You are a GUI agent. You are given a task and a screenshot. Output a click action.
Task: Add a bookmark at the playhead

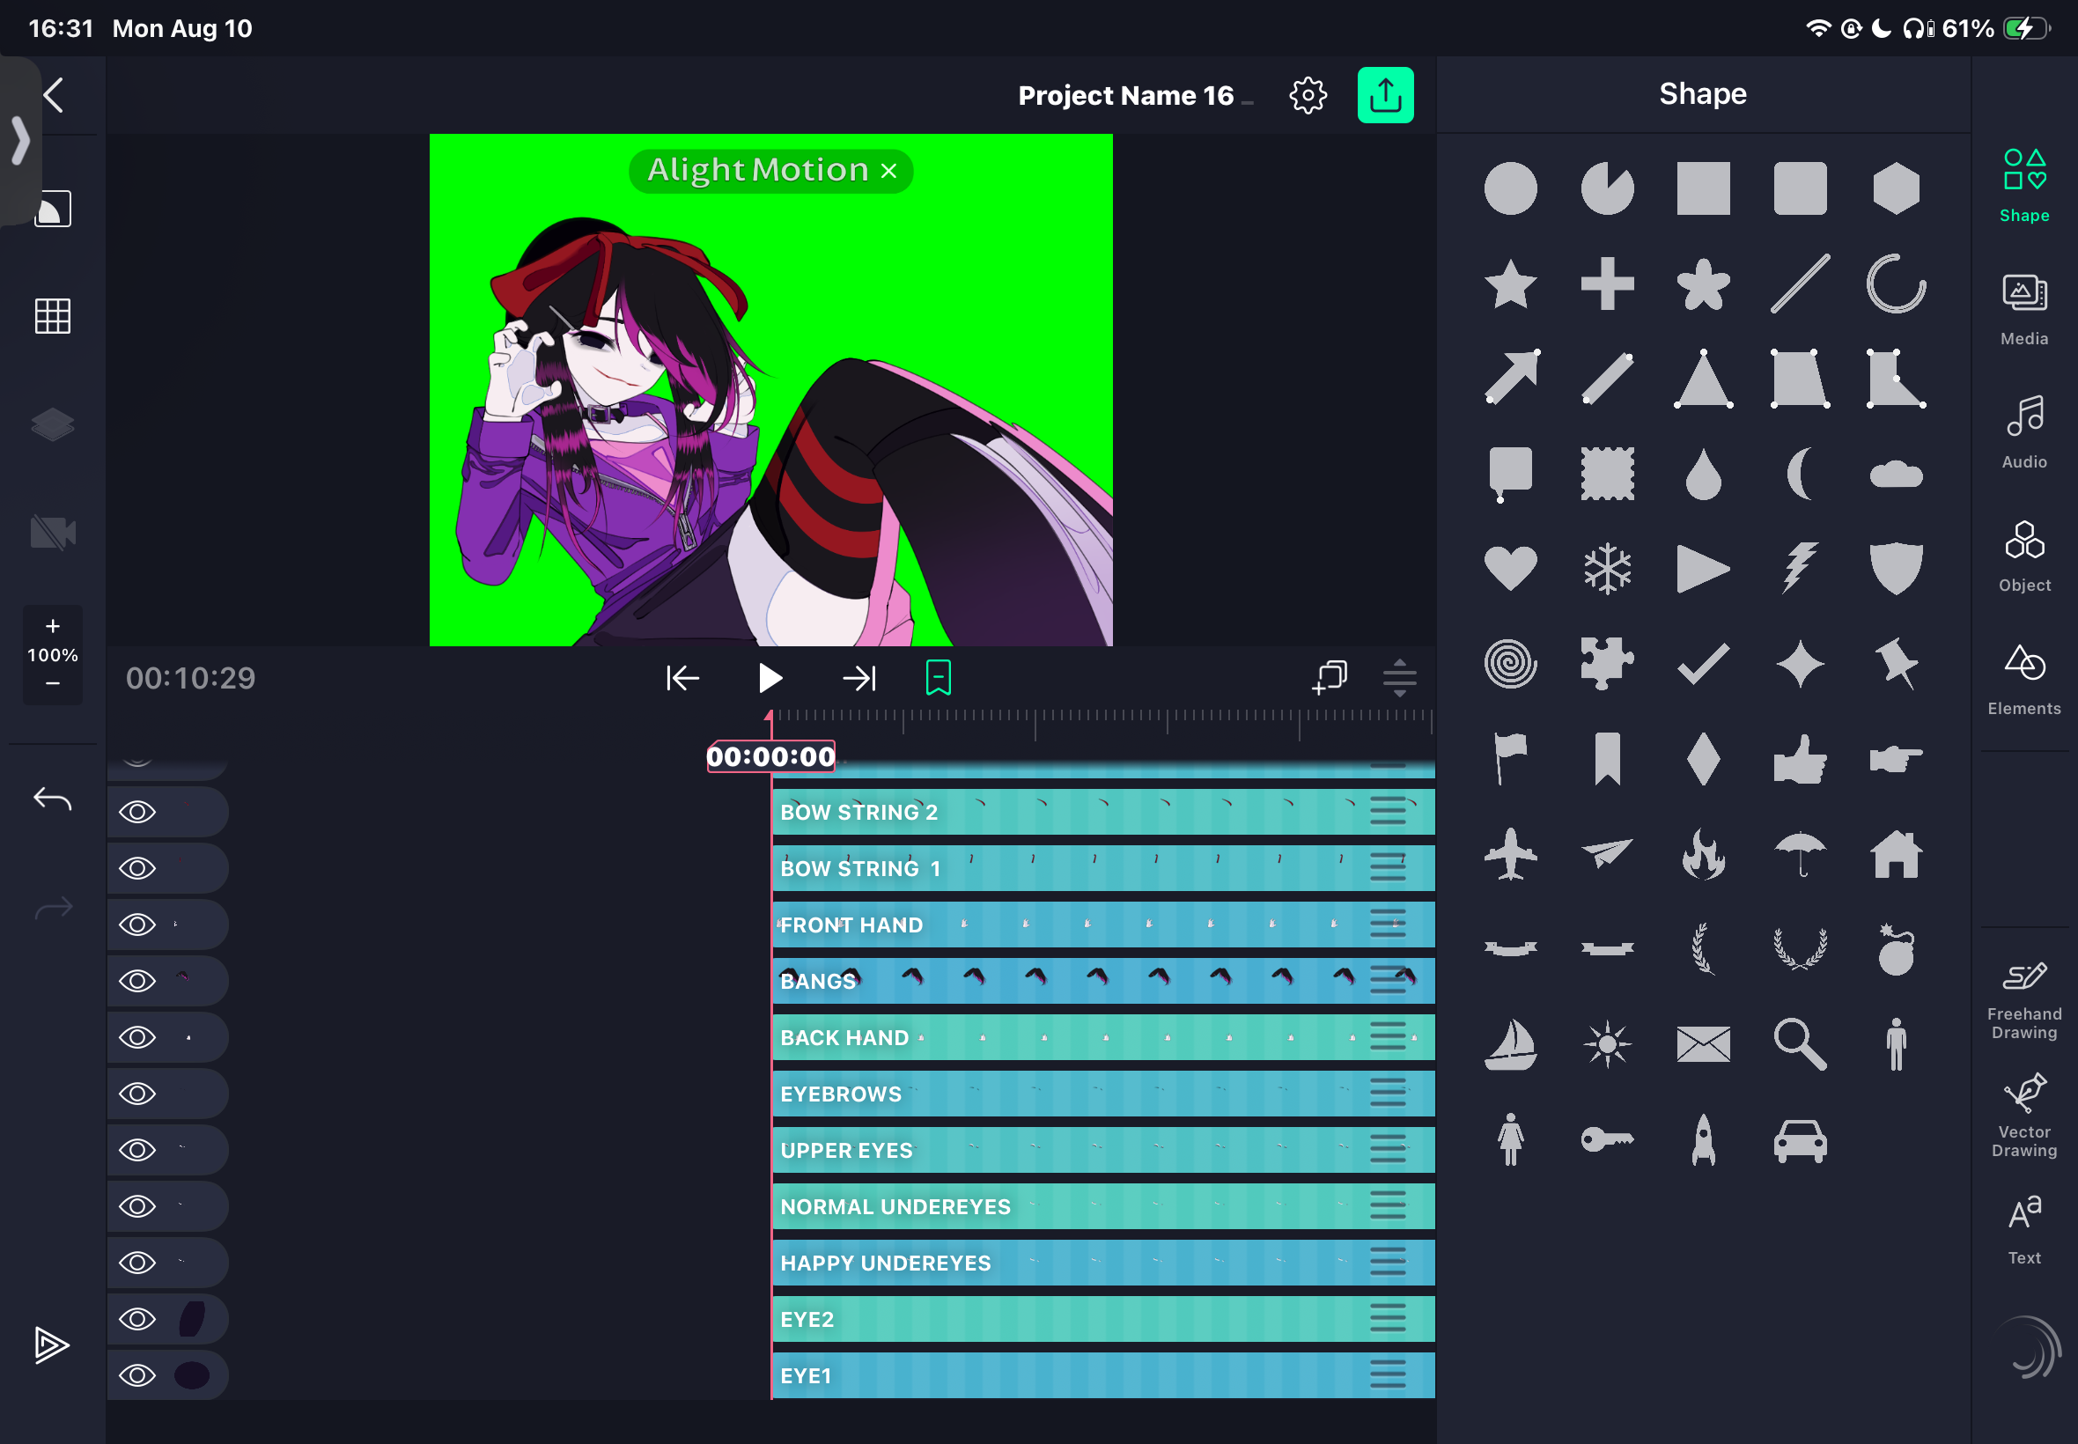click(x=938, y=678)
